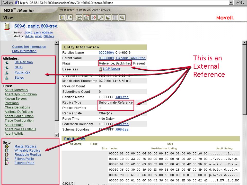This screenshot has height=185, width=247.
Task: Click the 'Other(-1)' Replica State value
Action: click(x=105, y=113)
